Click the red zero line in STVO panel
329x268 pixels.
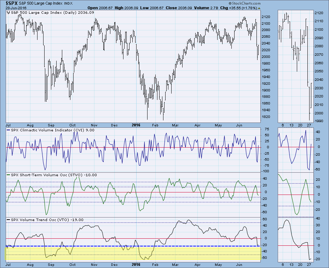pos(106,192)
